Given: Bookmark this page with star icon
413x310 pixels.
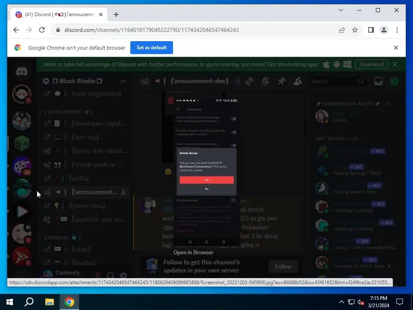Looking at the screenshot, I should point(355,30).
